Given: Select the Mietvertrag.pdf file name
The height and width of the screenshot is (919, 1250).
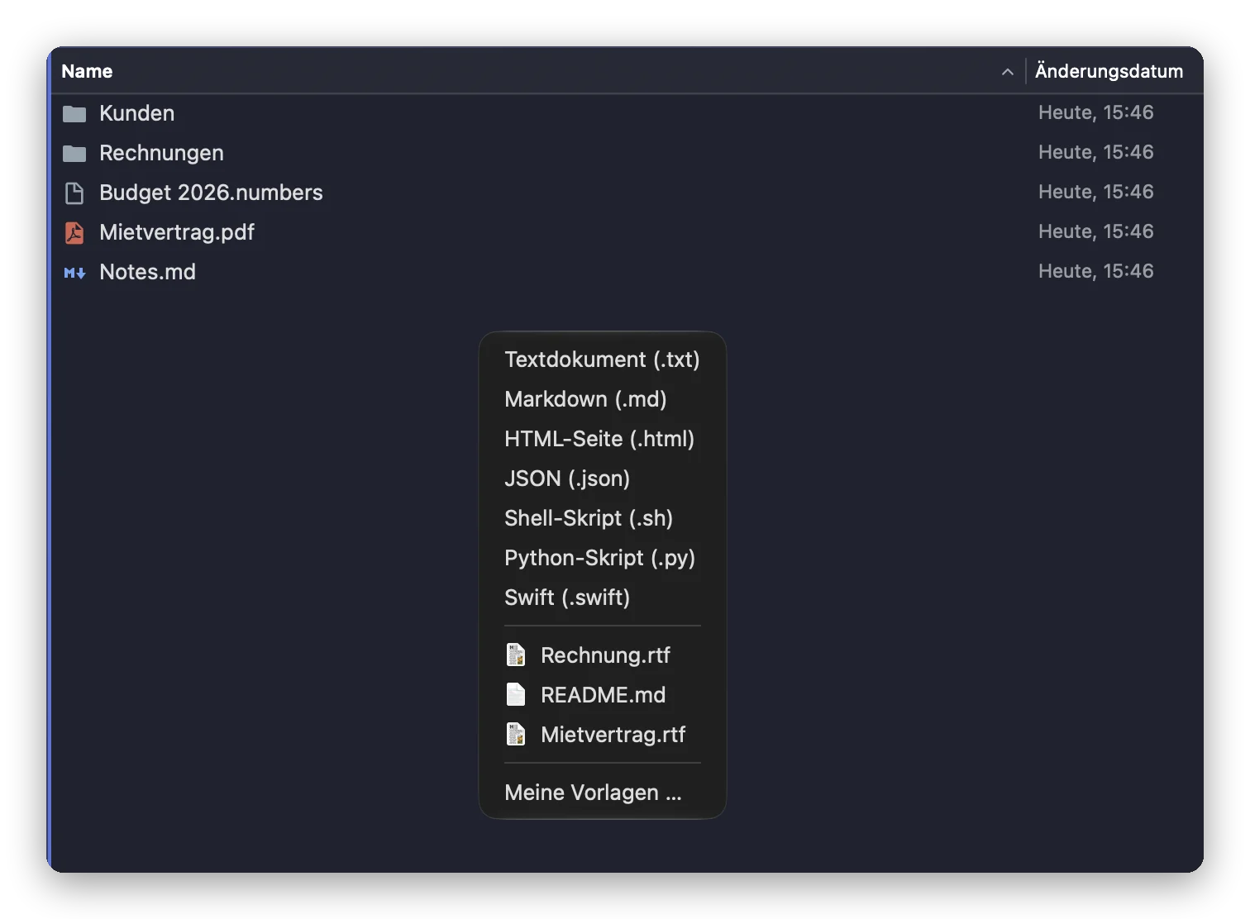Looking at the screenshot, I should 177,232.
